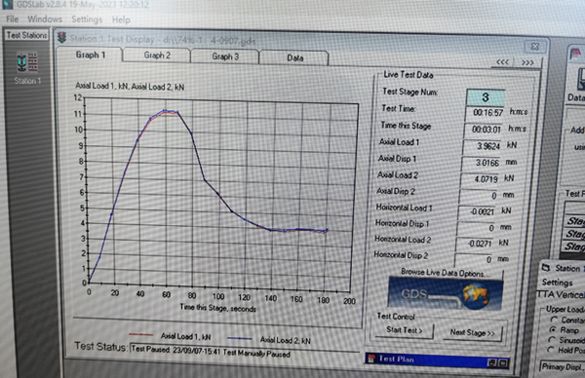Click the Start Test button
The width and height of the screenshot is (585, 378).
point(405,330)
